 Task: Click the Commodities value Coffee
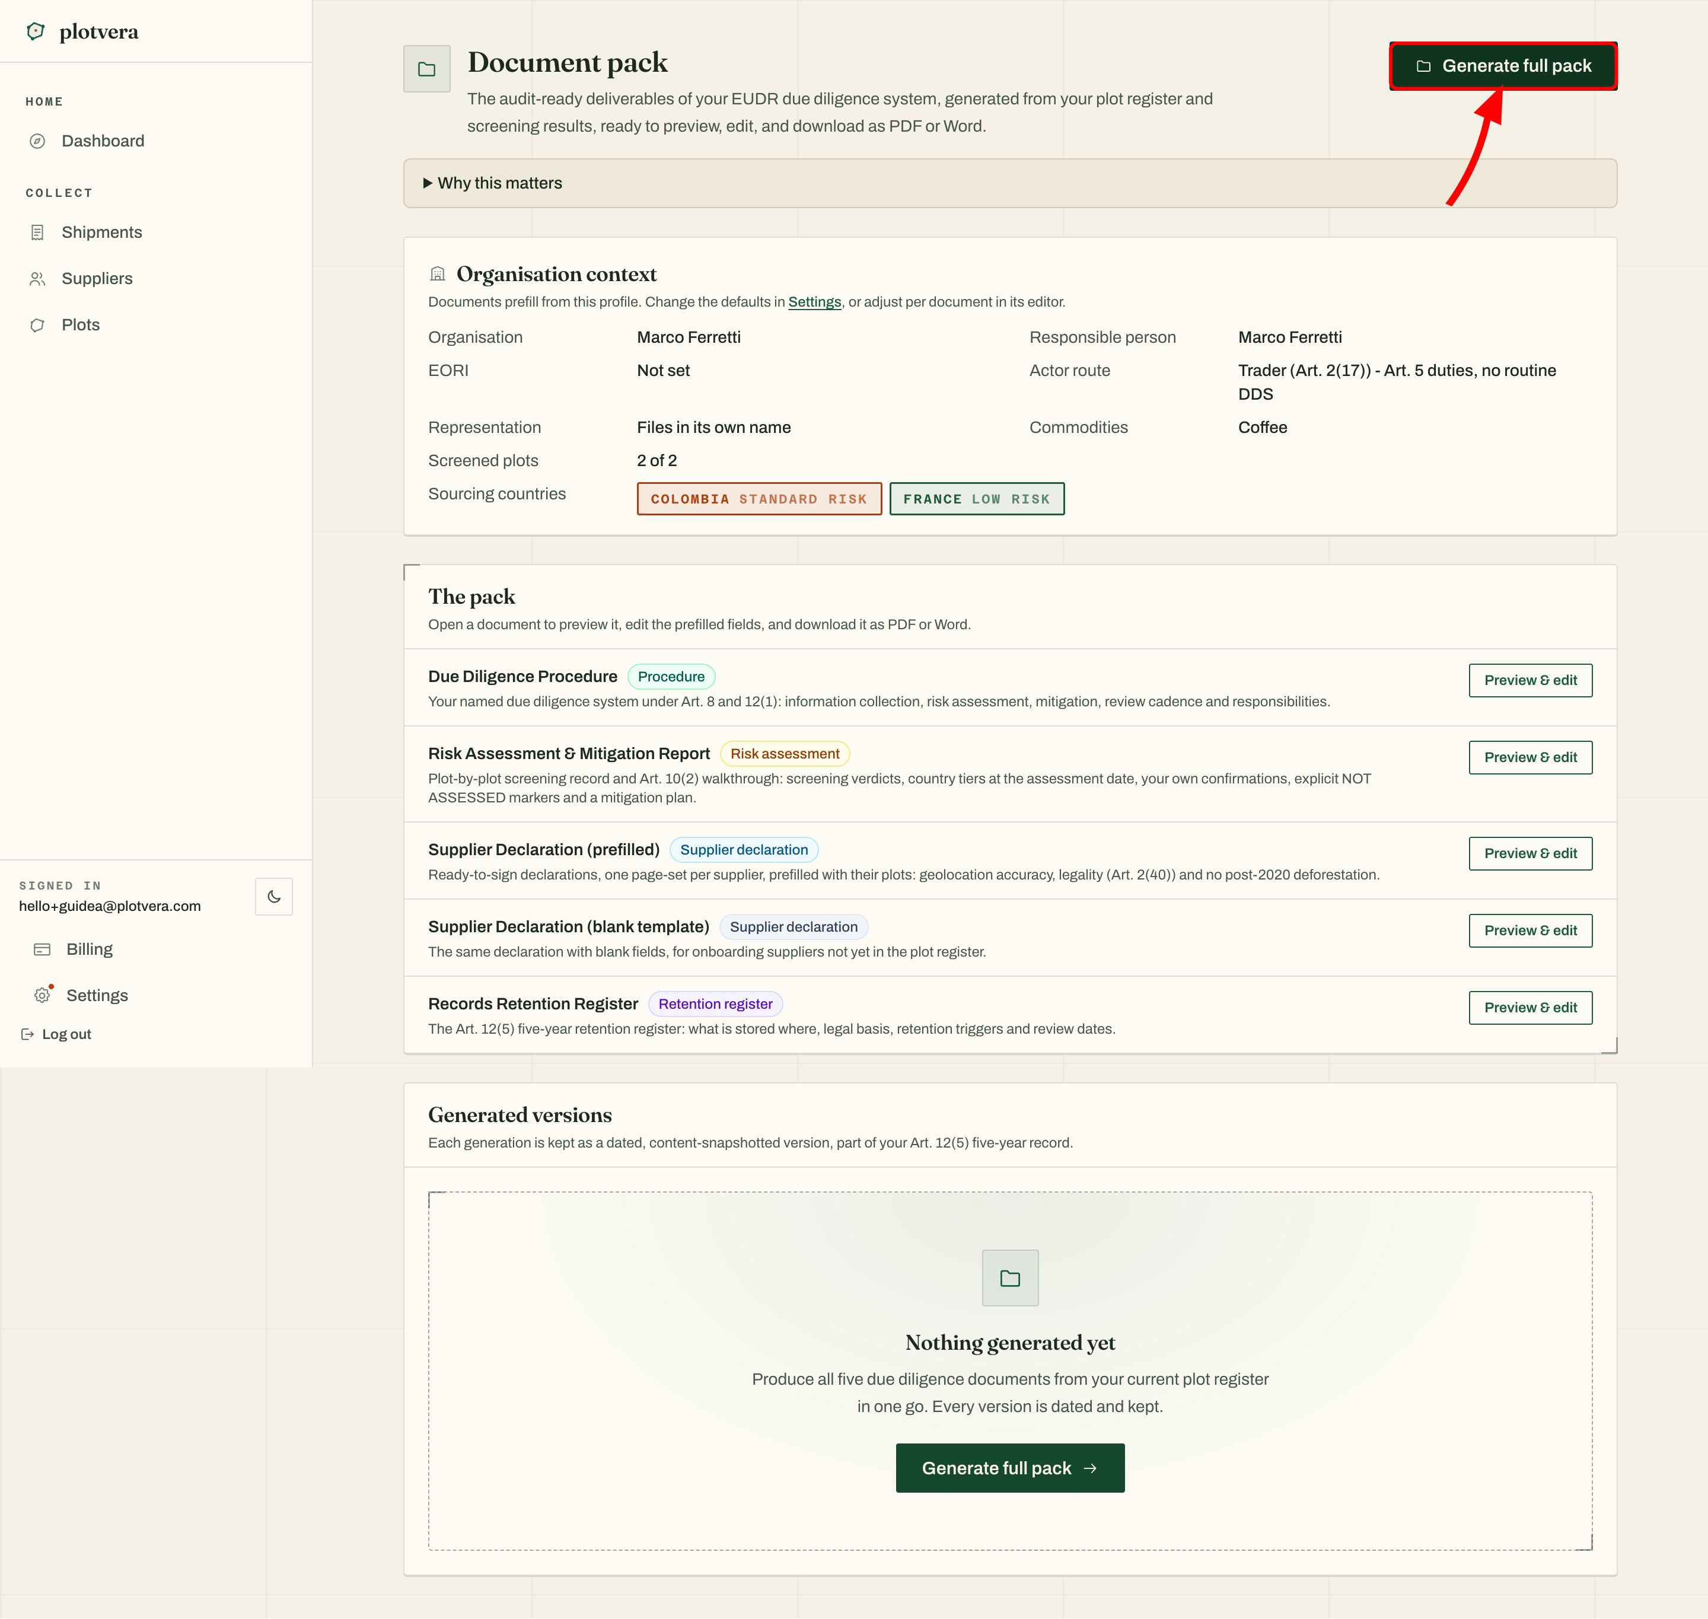(x=1262, y=427)
